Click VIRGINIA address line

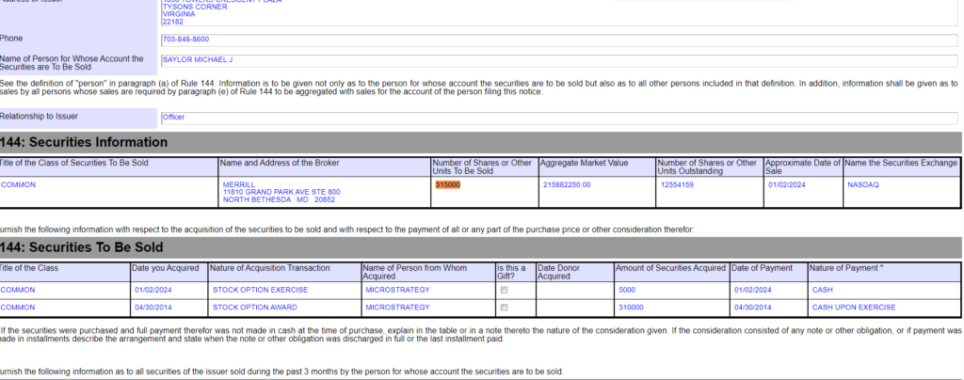pos(179,14)
